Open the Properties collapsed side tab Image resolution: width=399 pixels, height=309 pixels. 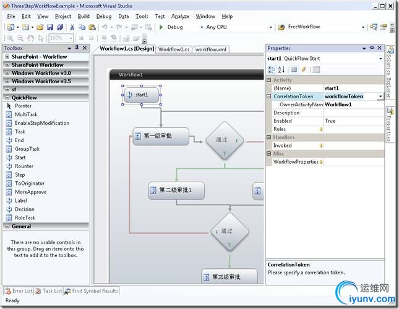(389, 124)
